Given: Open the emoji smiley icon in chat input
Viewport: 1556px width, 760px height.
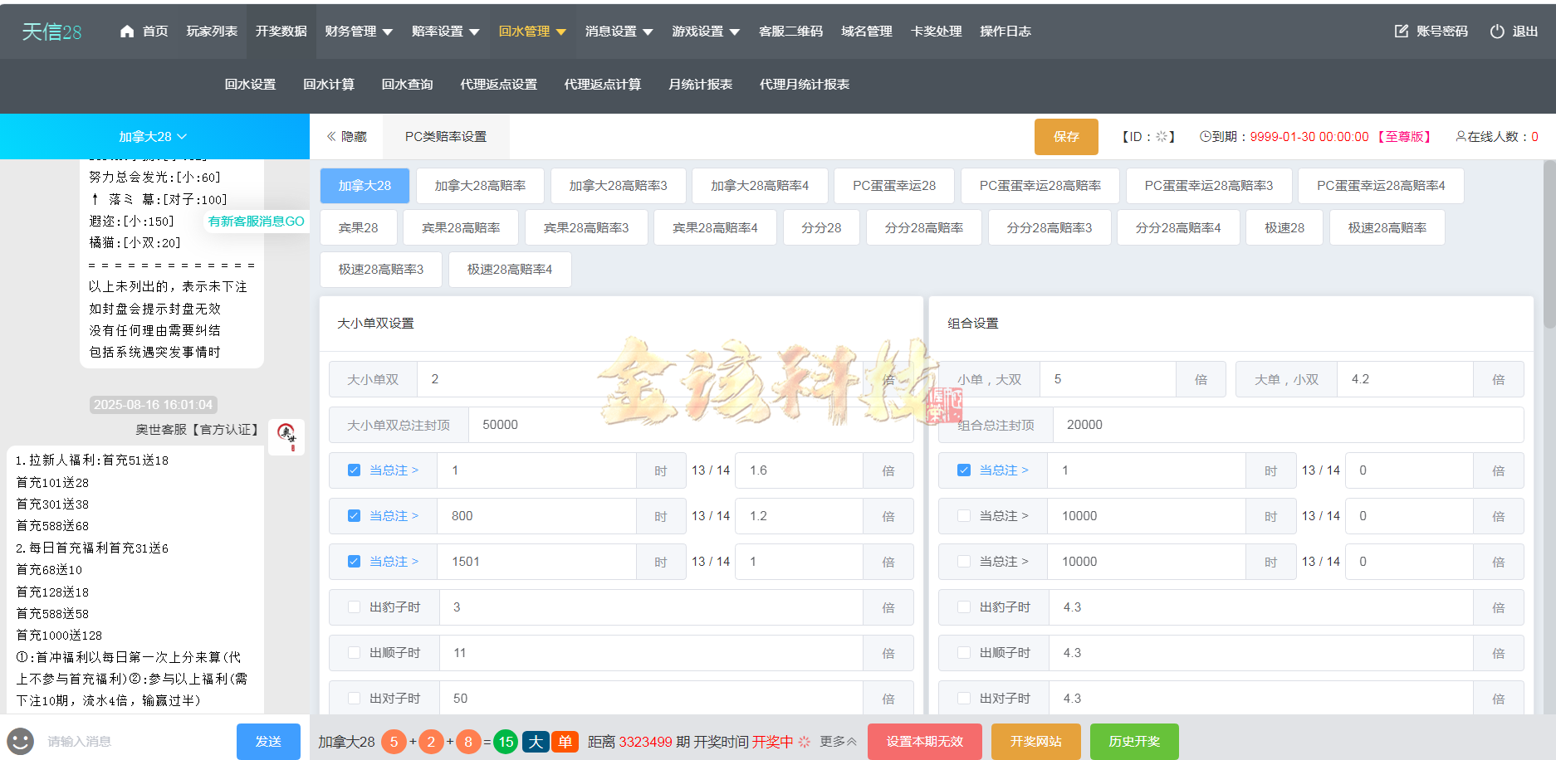Looking at the screenshot, I should pyautogui.click(x=19, y=741).
